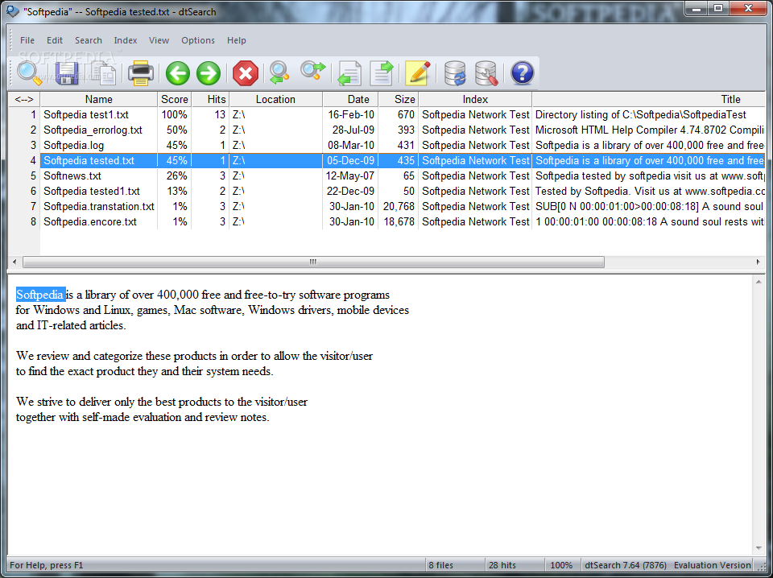The image size is (773, 578).
Task: Sort results by the Score column header
Action: pyautogui.click(x=175, y=99)
